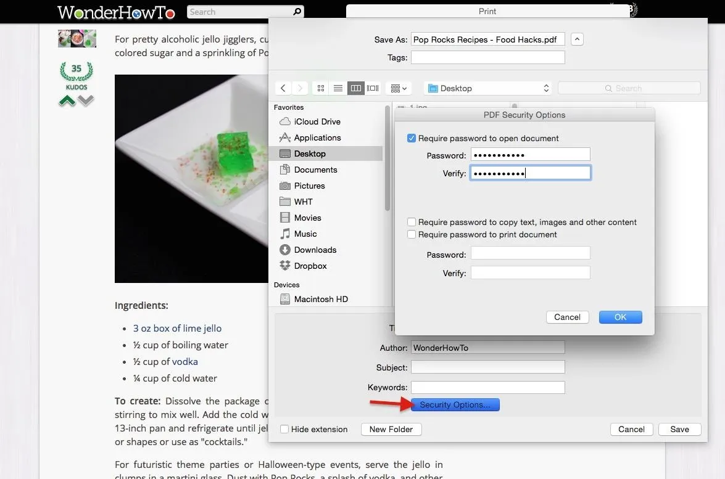725x479 pixels.
Task: Select Macintosh HD under Devices
Action: point(321,299)
